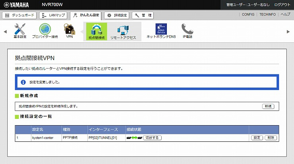Open the TECHINFO link
This screenshot has height=164, width=294.
267,14
